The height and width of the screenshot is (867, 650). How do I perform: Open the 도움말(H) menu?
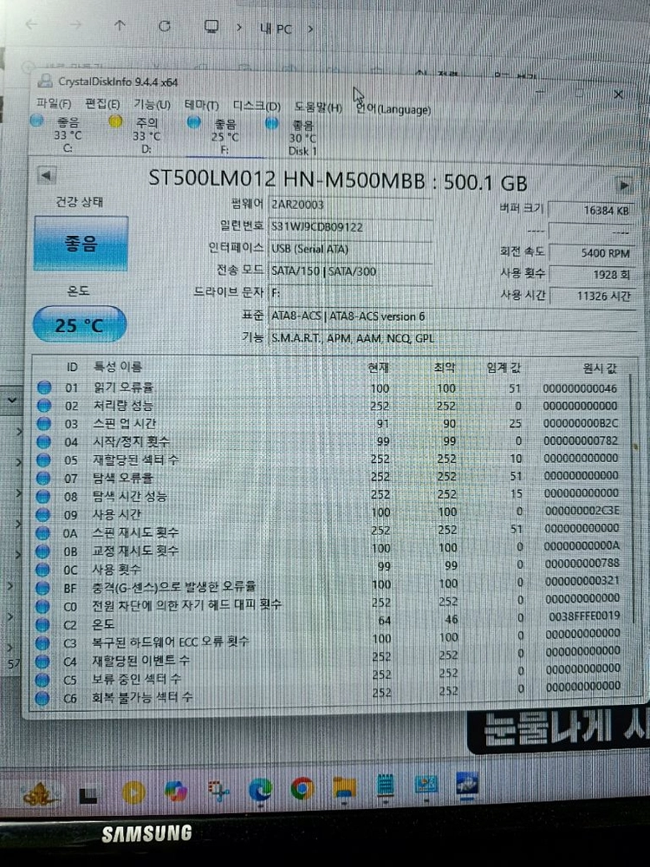(x=318, y=108)
